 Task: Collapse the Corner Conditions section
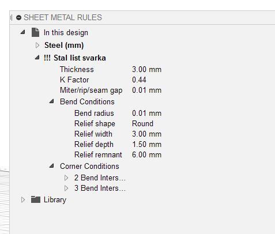(x=51, y=166)
